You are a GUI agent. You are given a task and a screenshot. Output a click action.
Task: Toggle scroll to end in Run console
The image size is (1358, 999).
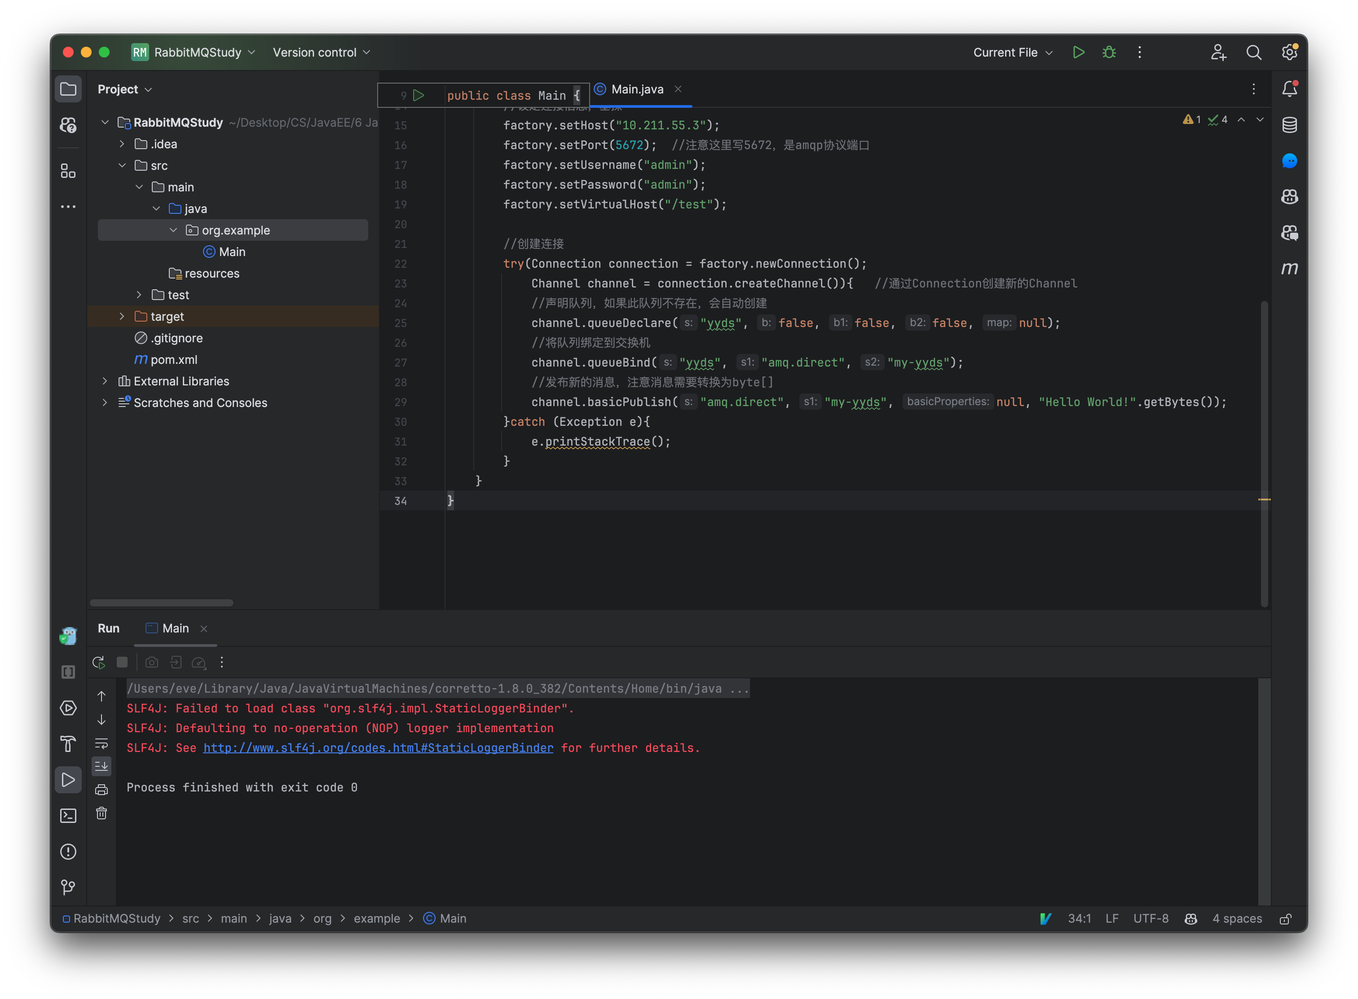(101, 766)
